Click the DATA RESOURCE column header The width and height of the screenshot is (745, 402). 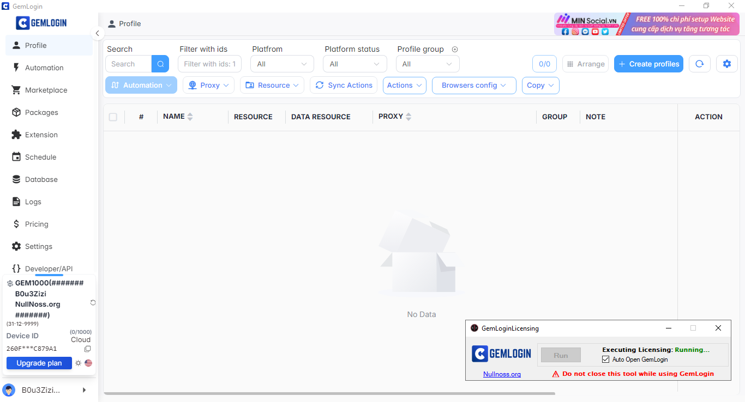click(321, 117)
